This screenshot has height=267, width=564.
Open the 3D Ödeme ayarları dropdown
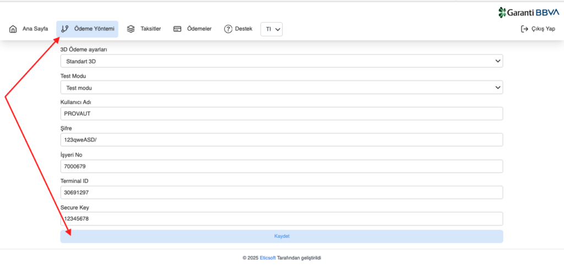click(x=281, y=61)
